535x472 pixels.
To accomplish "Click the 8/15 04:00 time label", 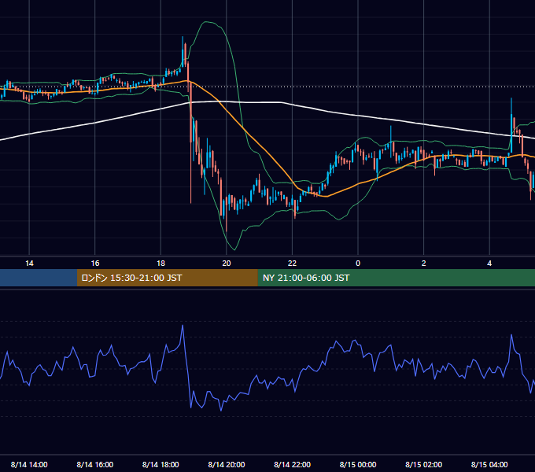I will coord(489,464).
